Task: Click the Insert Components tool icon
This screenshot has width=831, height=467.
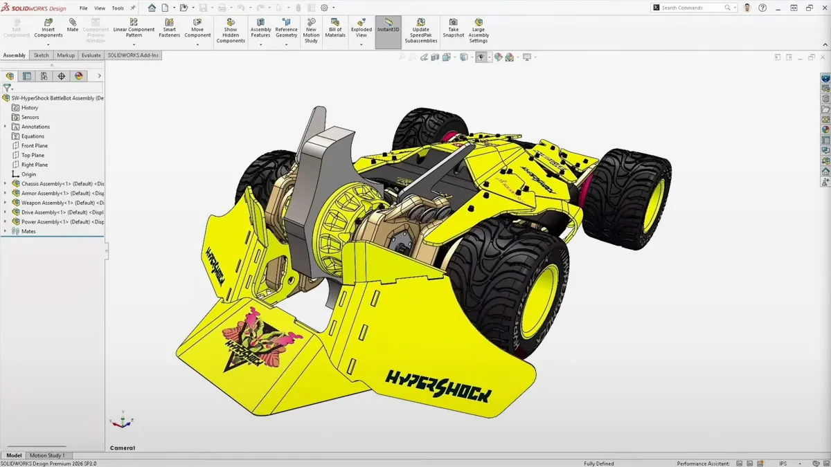Action: click(48, 22)
